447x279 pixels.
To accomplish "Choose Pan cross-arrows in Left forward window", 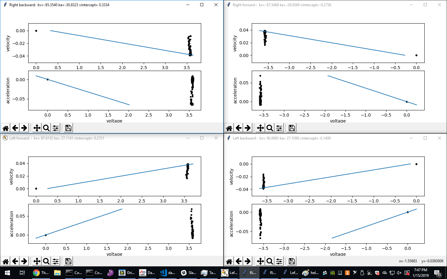I will tap(37, 261).
